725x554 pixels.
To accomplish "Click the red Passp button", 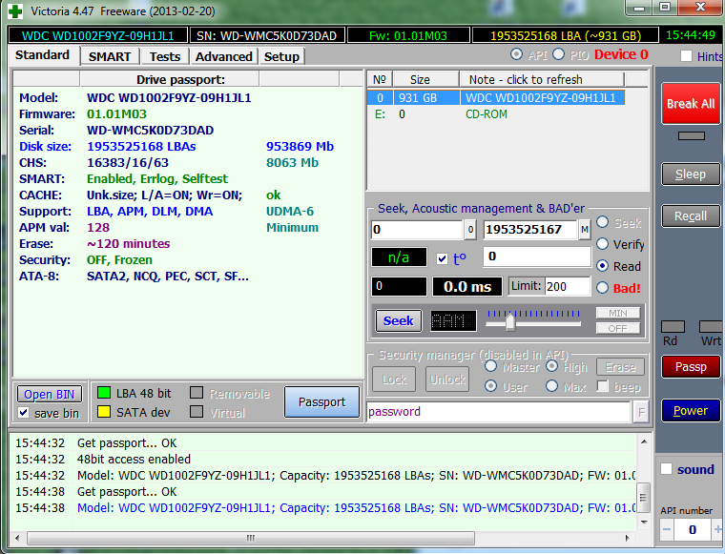I will [x=690, y=367].
